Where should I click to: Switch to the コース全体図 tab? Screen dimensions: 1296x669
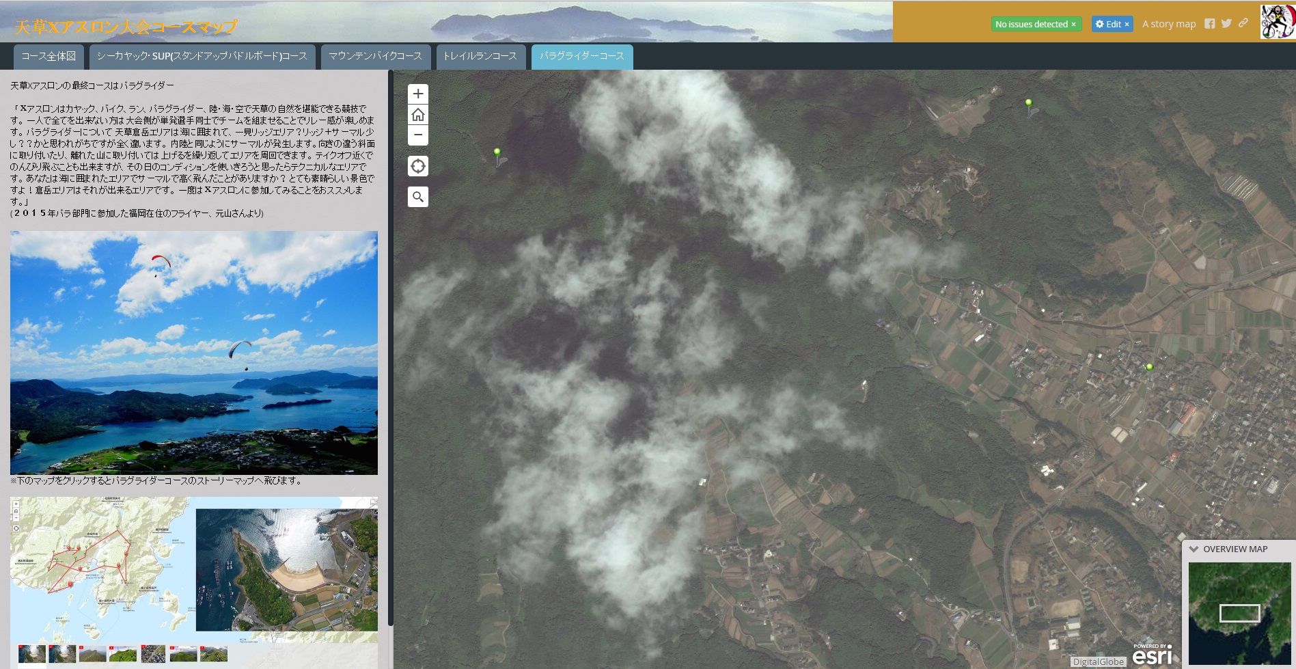(49, 56)
